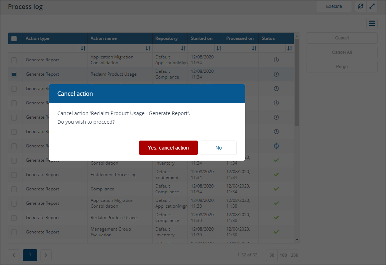Click sort icon in Status column
Viewport: 386px width, 265px height.
coord(290,48)
